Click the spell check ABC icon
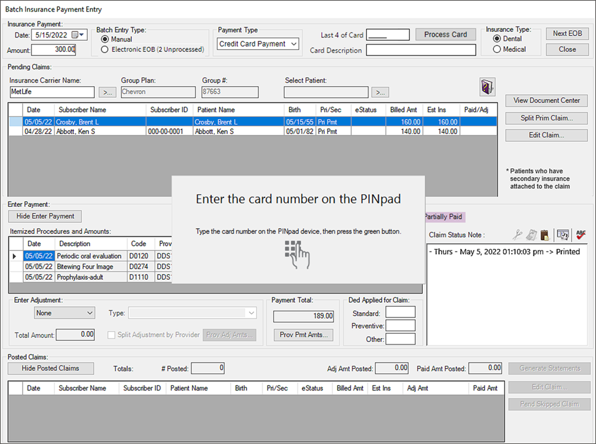Screen dimensions: 596x444 [x=581, y=235]
